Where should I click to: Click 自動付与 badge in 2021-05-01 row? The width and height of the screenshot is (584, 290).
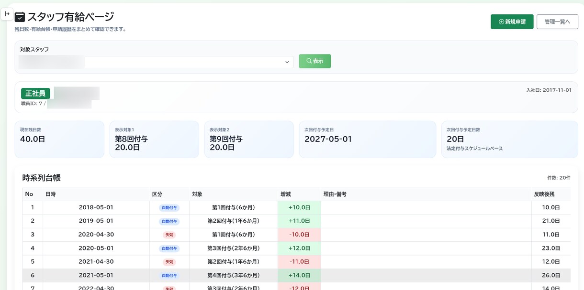pos(169,276)
